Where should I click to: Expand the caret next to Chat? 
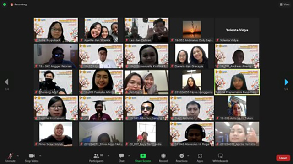point(129,156)
